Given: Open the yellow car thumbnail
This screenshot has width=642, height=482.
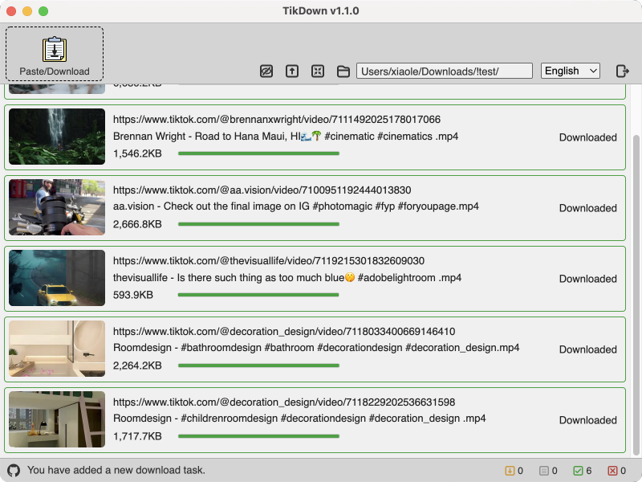Looking at the screenshot, I should pos(57,278).
